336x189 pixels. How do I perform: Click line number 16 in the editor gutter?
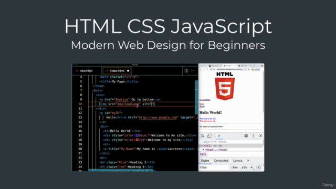click(80, 131)
